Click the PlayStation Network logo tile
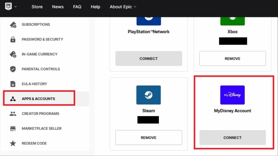278x156 pixels. point(149,21)
